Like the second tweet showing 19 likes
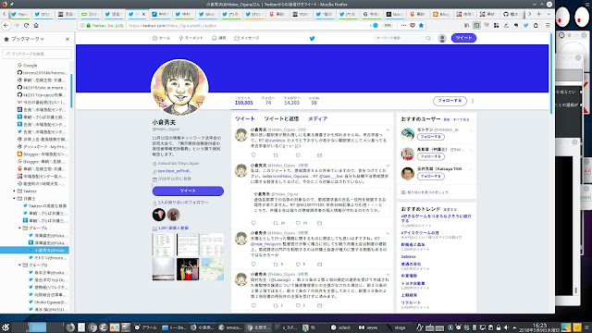Image resolution: width=592 pixels, height=333 pixels. [x=298, y=223]
